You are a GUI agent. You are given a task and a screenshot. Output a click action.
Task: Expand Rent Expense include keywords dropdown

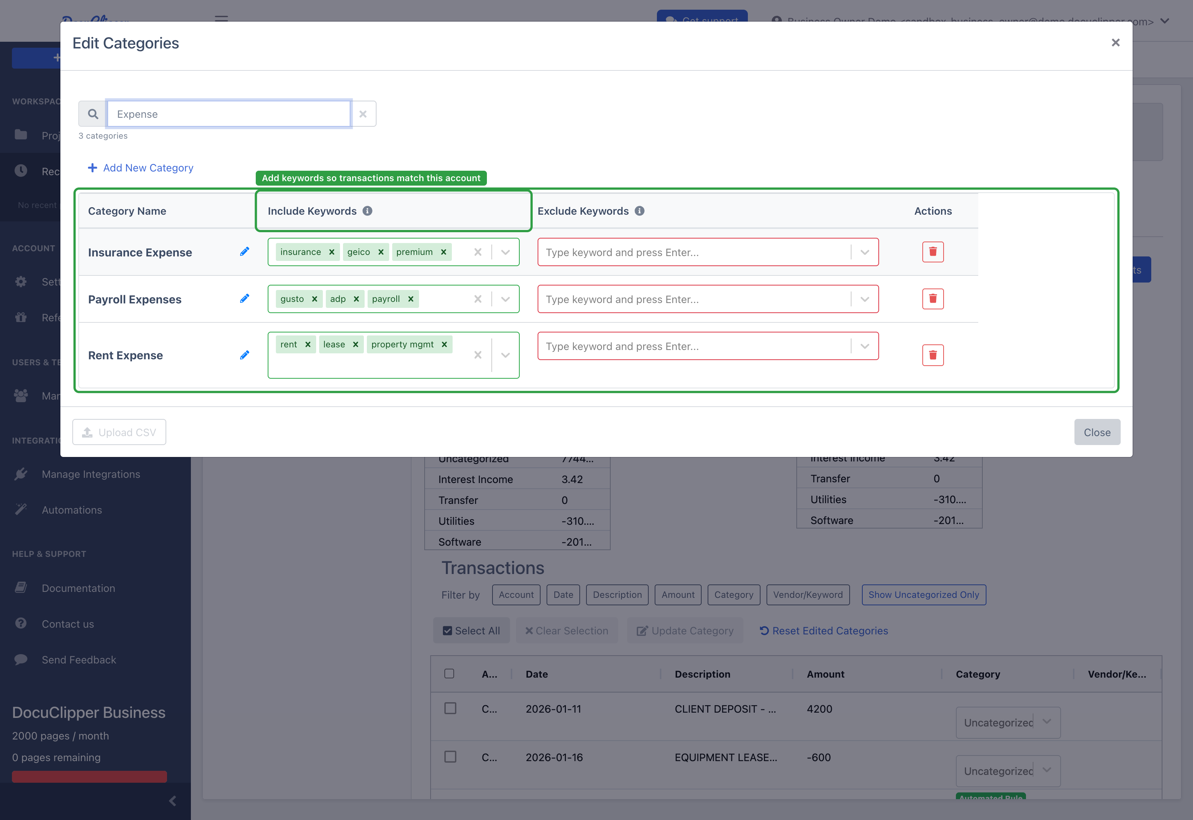point(506,355)
